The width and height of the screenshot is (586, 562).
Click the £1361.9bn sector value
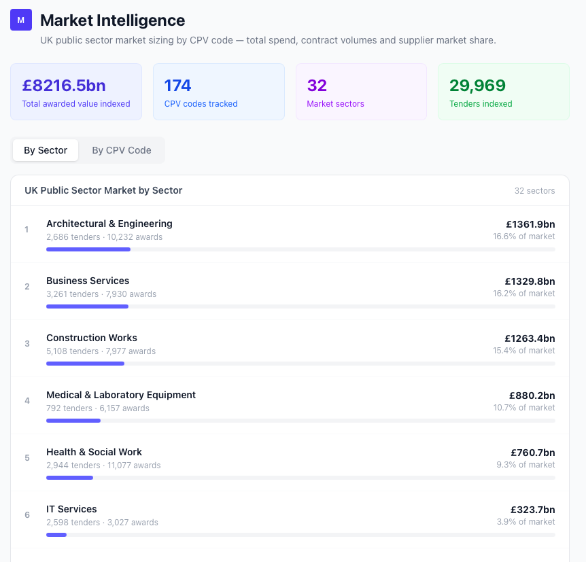click(x=530, y=224)
